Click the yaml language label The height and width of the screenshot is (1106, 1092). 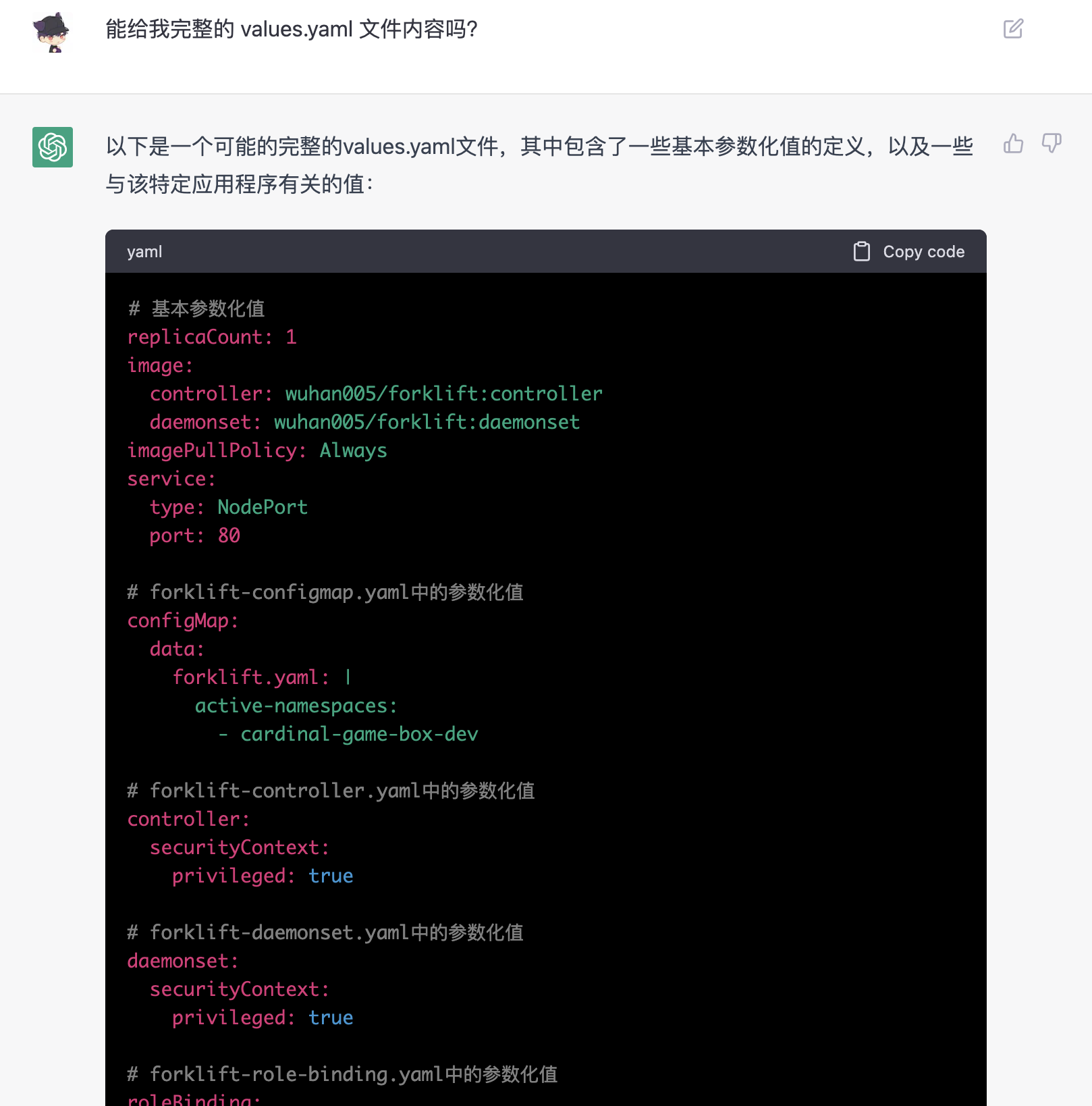144,252
